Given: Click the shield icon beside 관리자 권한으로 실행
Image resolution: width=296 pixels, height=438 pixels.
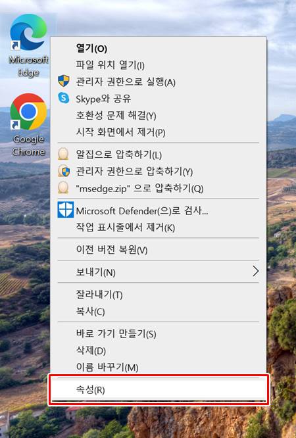Looking at the screenshot, I should click(64, 81).
